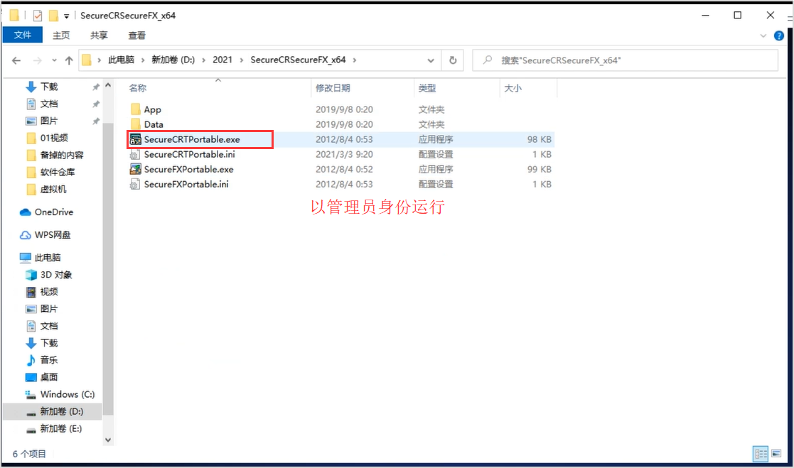Select the Data folder icon

(135, 124)
